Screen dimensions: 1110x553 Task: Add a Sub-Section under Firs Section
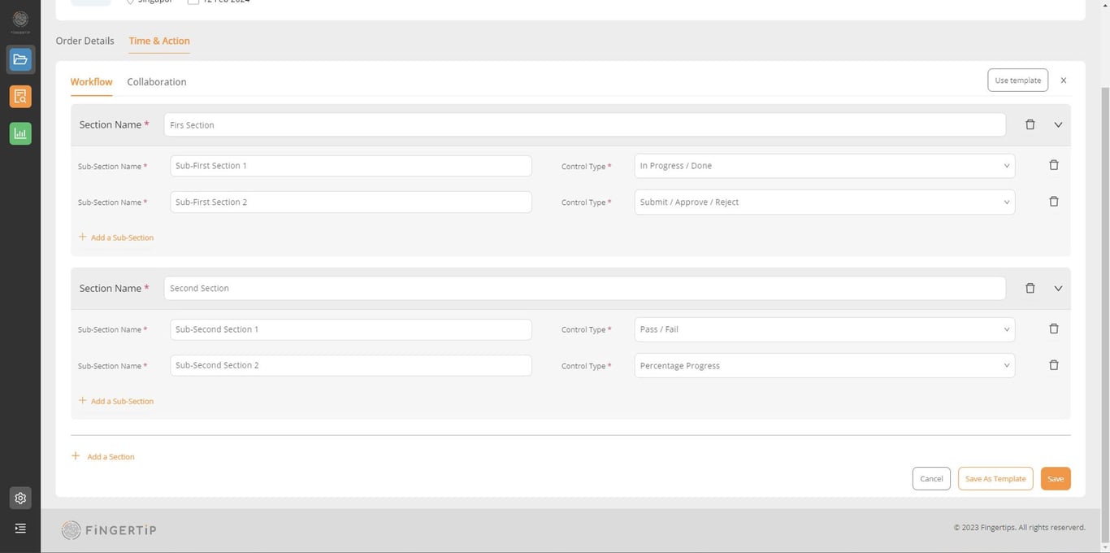coord(116,237)
